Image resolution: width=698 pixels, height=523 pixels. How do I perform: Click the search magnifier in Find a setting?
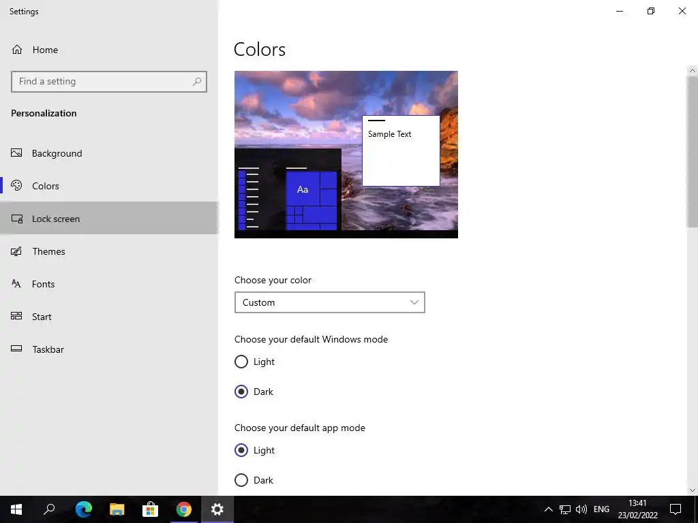point(197,82)
